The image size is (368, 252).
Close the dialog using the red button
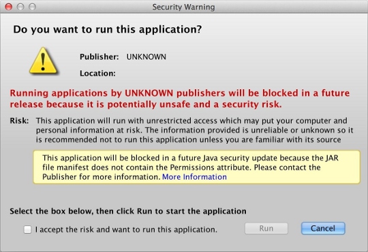click(8, 7)
